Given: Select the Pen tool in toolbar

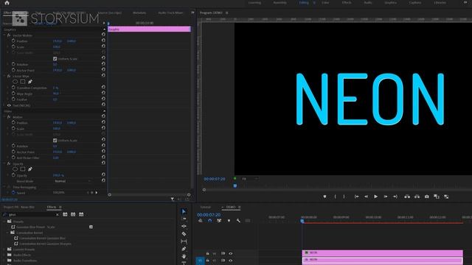Looking at the screenshot, I should point(184,249).
